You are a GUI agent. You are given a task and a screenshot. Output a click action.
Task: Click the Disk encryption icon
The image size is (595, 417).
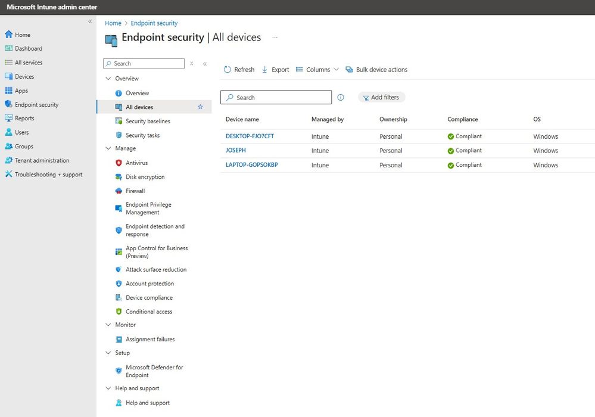click(x=119, y=177)
